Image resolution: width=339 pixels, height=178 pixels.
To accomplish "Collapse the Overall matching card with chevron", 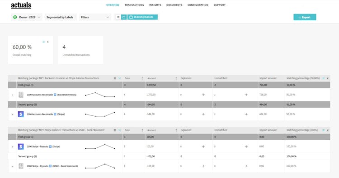I will 48,42.
